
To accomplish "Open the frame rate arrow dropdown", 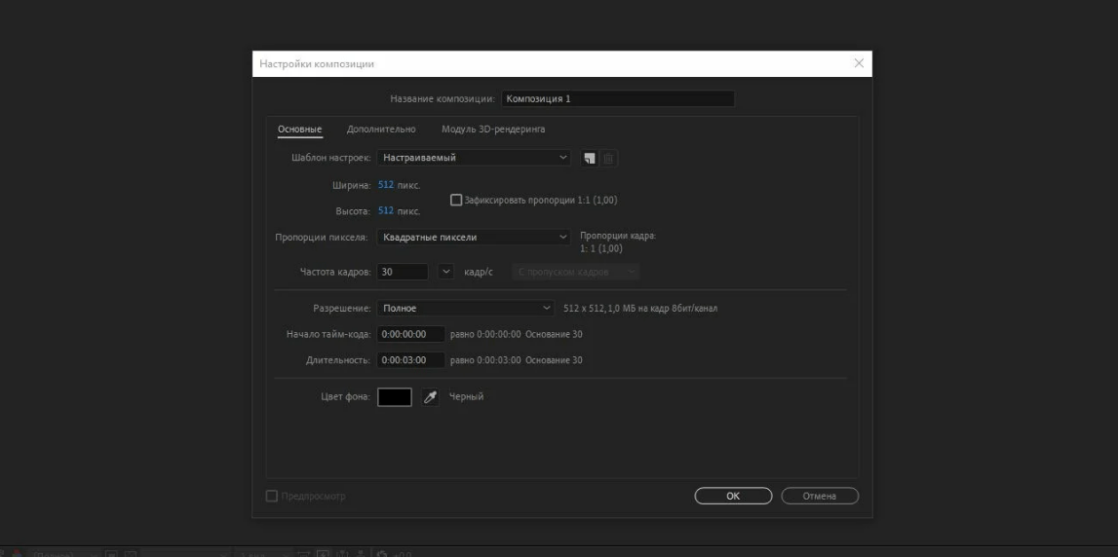I will [446, 272].
